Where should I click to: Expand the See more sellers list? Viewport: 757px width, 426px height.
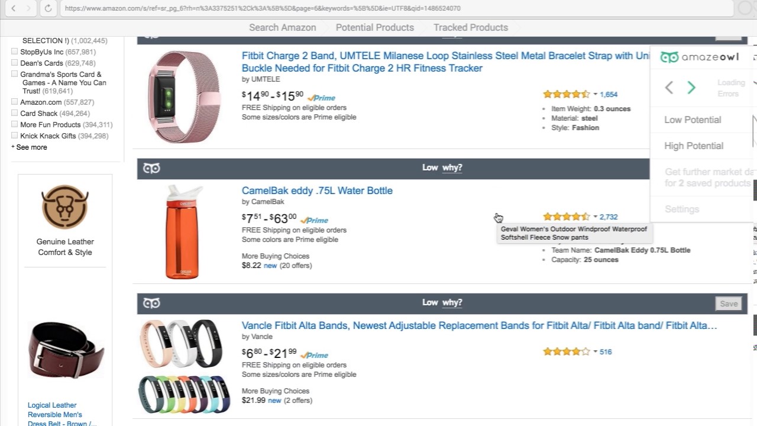click(30, 147)
